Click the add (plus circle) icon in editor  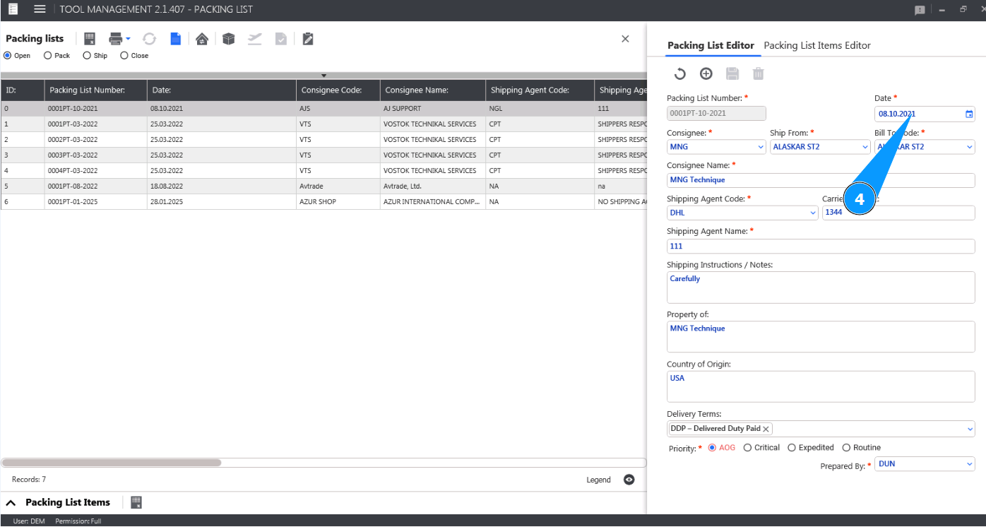[x=706, y=73]
